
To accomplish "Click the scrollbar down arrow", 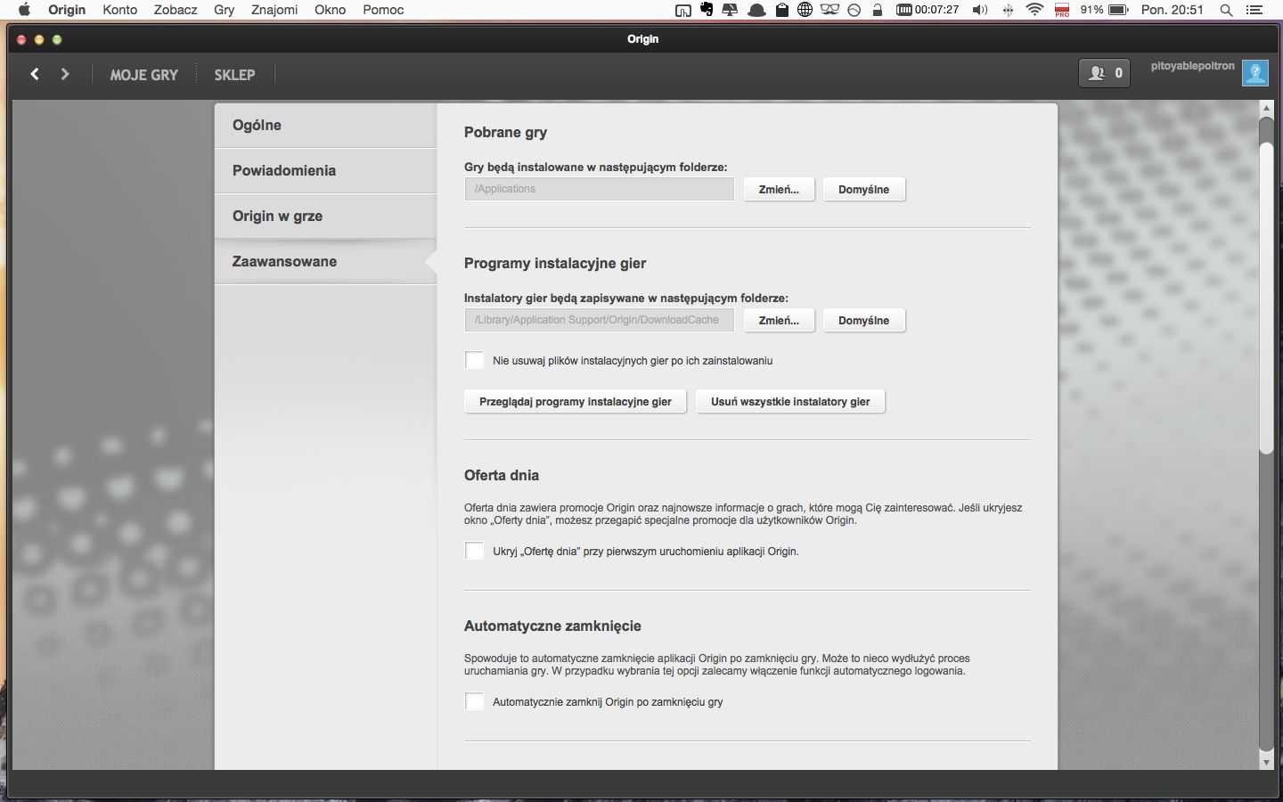I will pyautogui.click(x=1266, y=762).
